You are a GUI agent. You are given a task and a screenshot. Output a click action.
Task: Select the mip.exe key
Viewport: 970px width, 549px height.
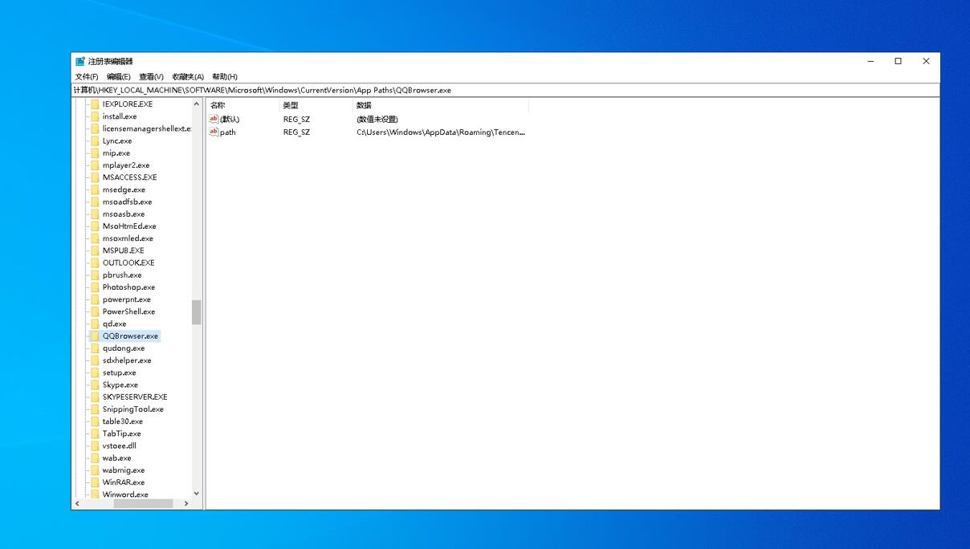tap(116, 153)
